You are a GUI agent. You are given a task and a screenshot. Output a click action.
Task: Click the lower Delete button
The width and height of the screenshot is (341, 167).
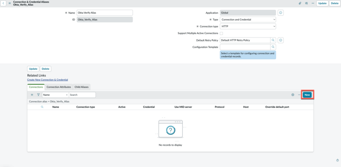point(46,69)
